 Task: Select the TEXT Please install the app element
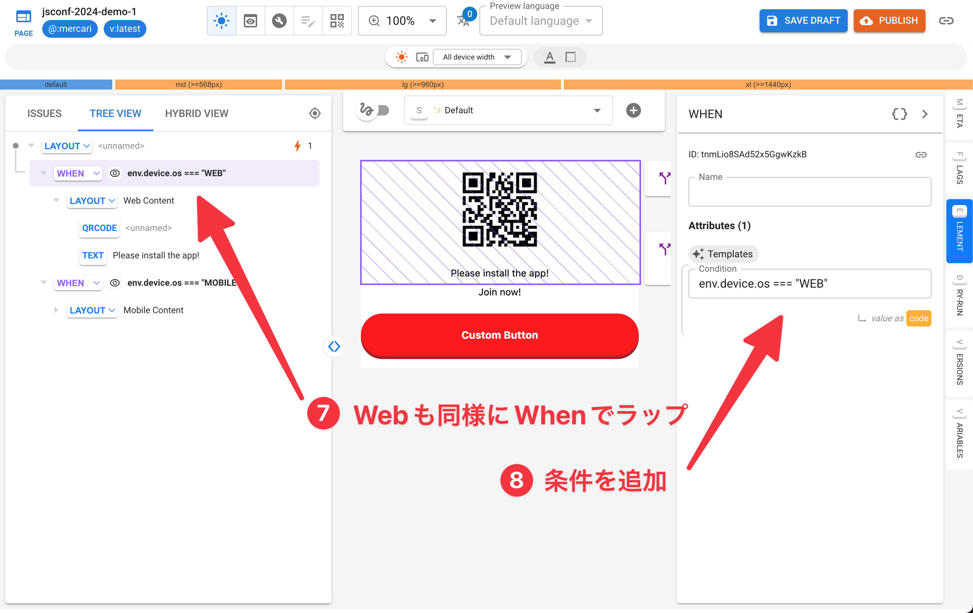tap(93, 255)
